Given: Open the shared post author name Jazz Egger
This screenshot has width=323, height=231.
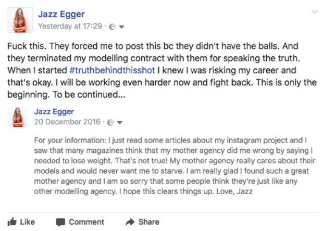Looking at the screenshot, I should point(55,112).
